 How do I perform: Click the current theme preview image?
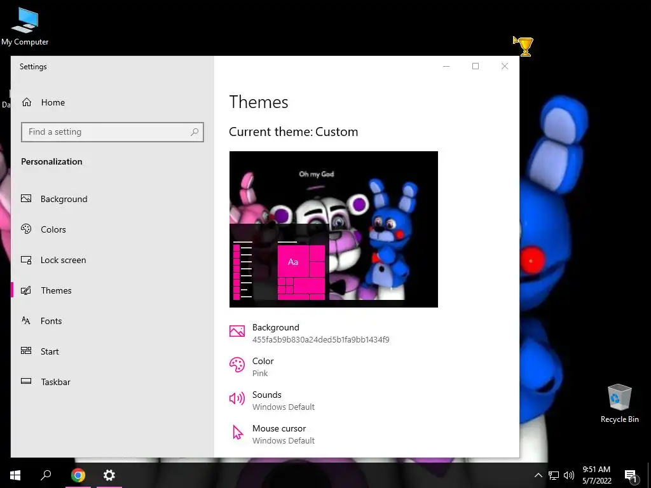click(333, 229)
